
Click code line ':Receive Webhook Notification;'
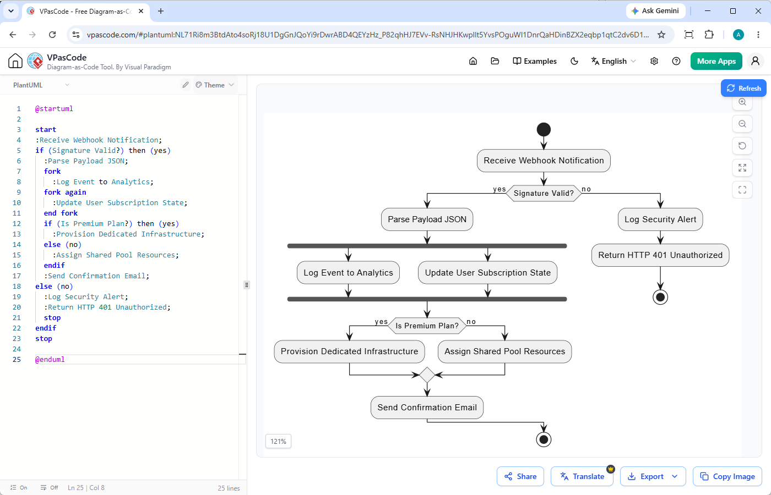99,140
